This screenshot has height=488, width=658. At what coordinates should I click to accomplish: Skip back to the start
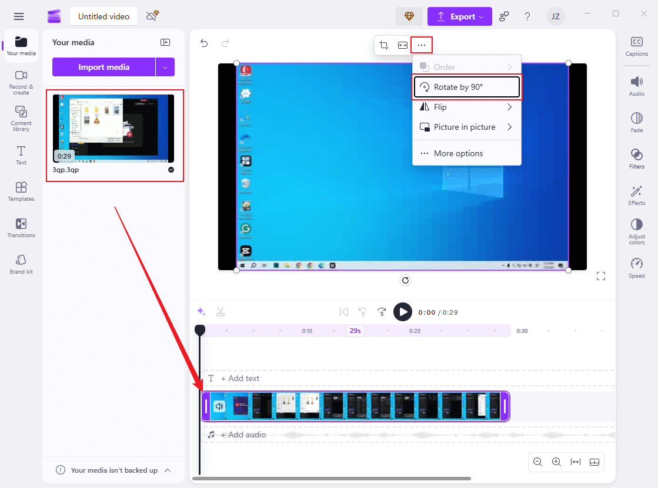click(x=343, y=312)
